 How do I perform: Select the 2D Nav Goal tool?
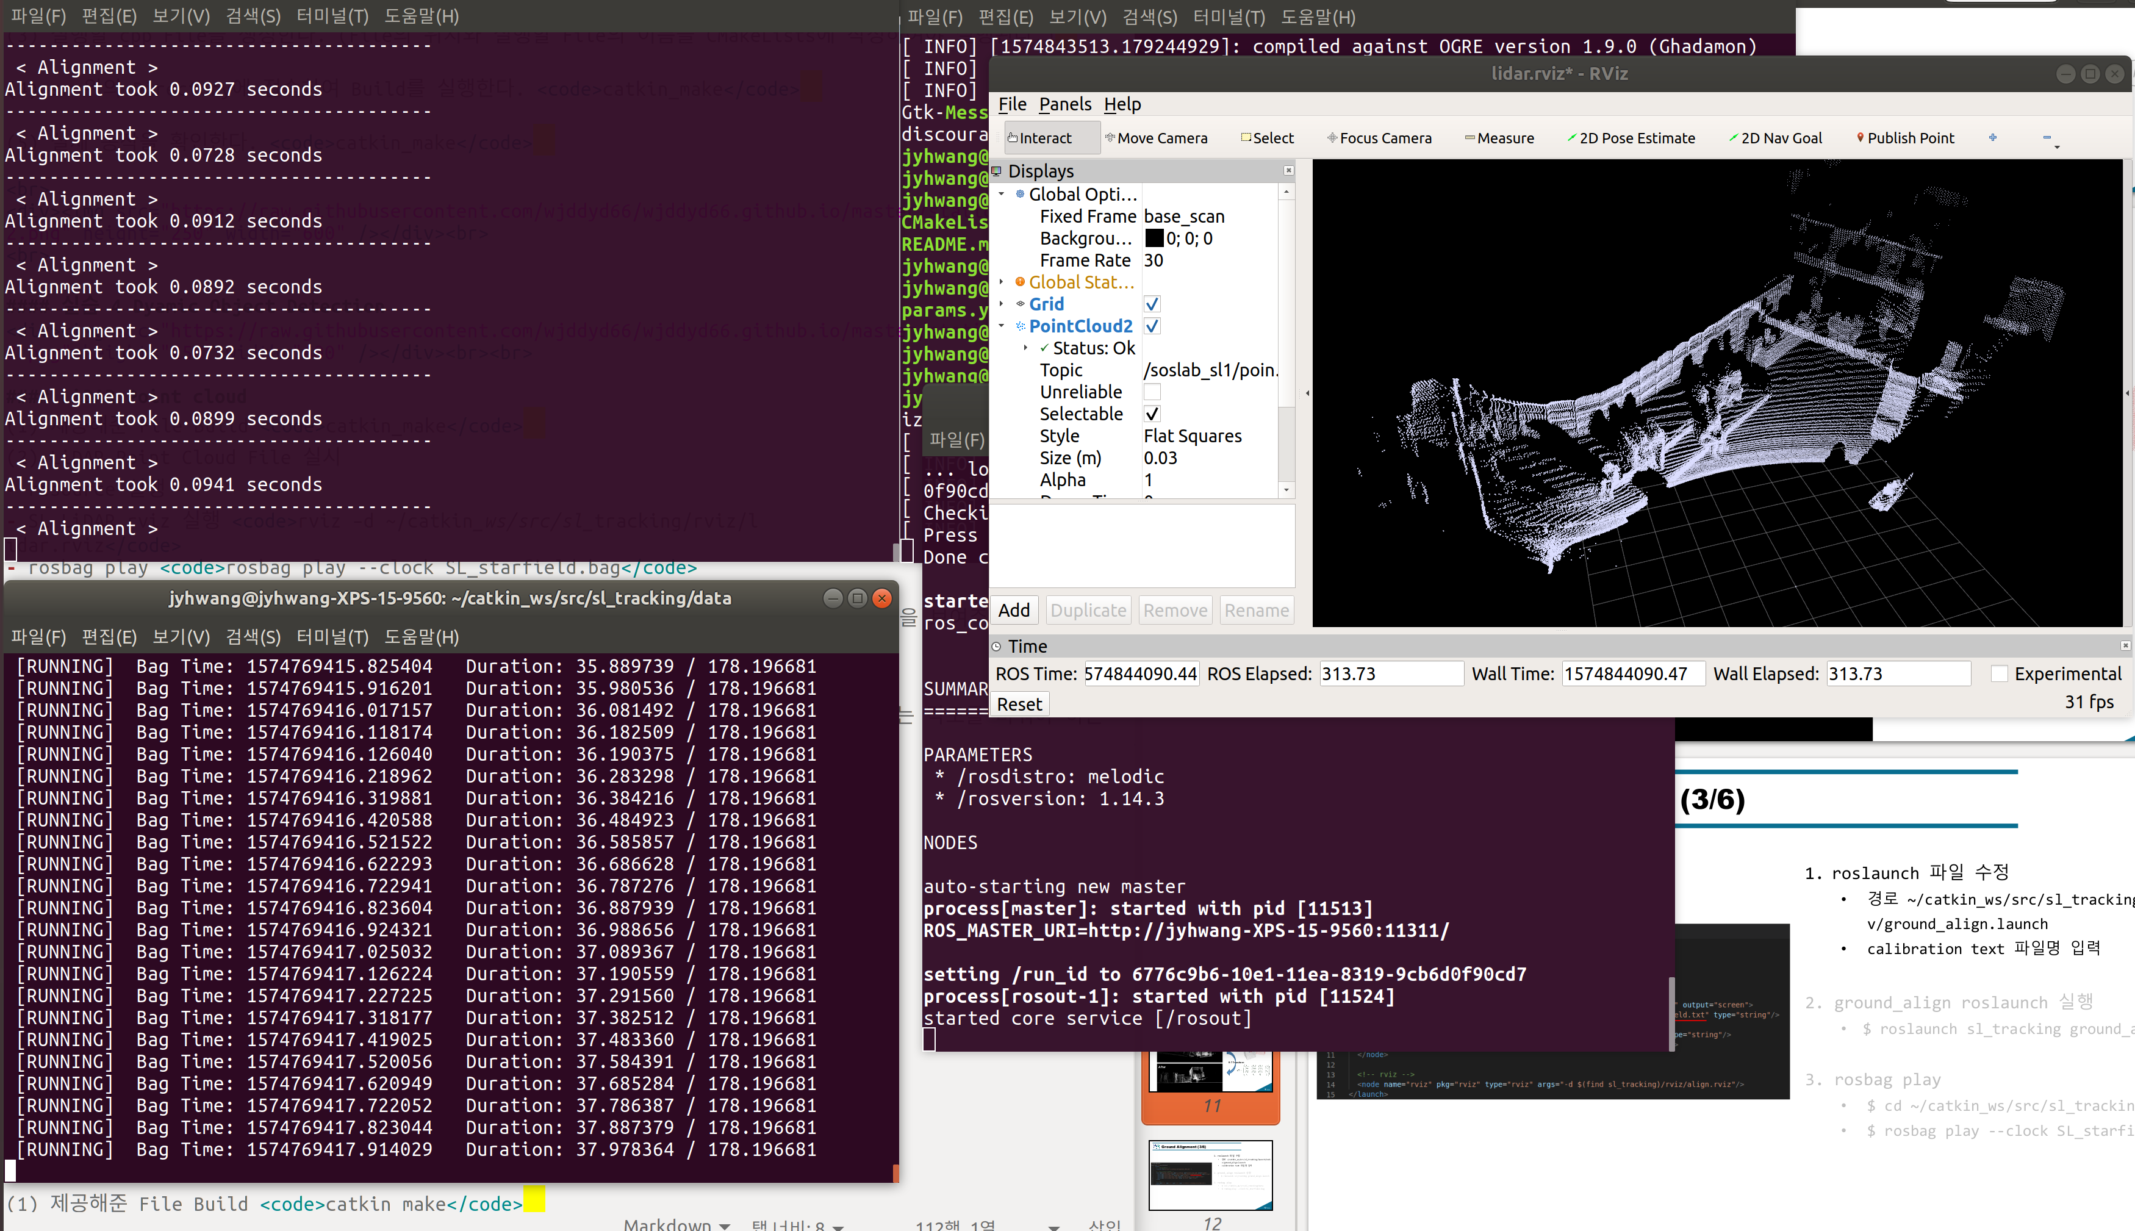(1775, 138)
